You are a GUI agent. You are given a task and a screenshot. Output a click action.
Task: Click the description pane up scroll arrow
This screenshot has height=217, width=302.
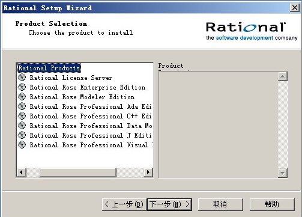coord(283,76)
